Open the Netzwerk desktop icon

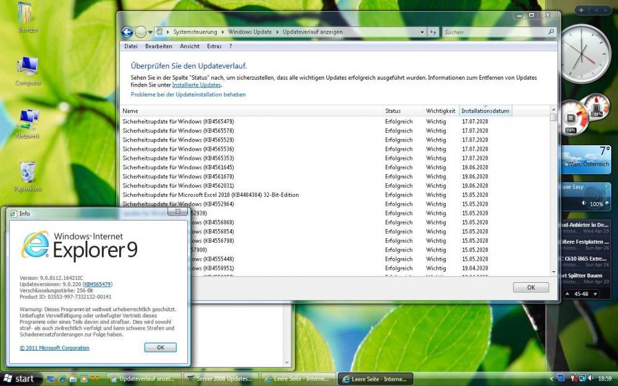coord(28,119)
